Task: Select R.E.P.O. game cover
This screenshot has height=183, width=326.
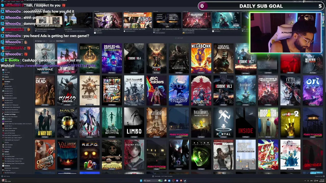Action: (89, 155)
